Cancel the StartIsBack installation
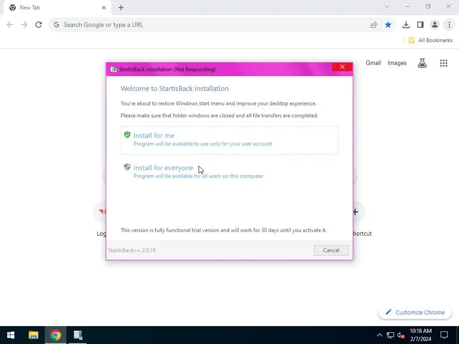 [x=331, y=250]
